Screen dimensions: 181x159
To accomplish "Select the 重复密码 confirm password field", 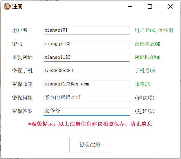I will [x=86, y=57].
